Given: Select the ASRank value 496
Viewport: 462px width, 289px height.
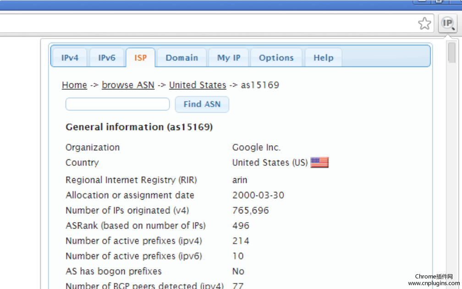Looking at the screenshot, I should pos(241,226).
